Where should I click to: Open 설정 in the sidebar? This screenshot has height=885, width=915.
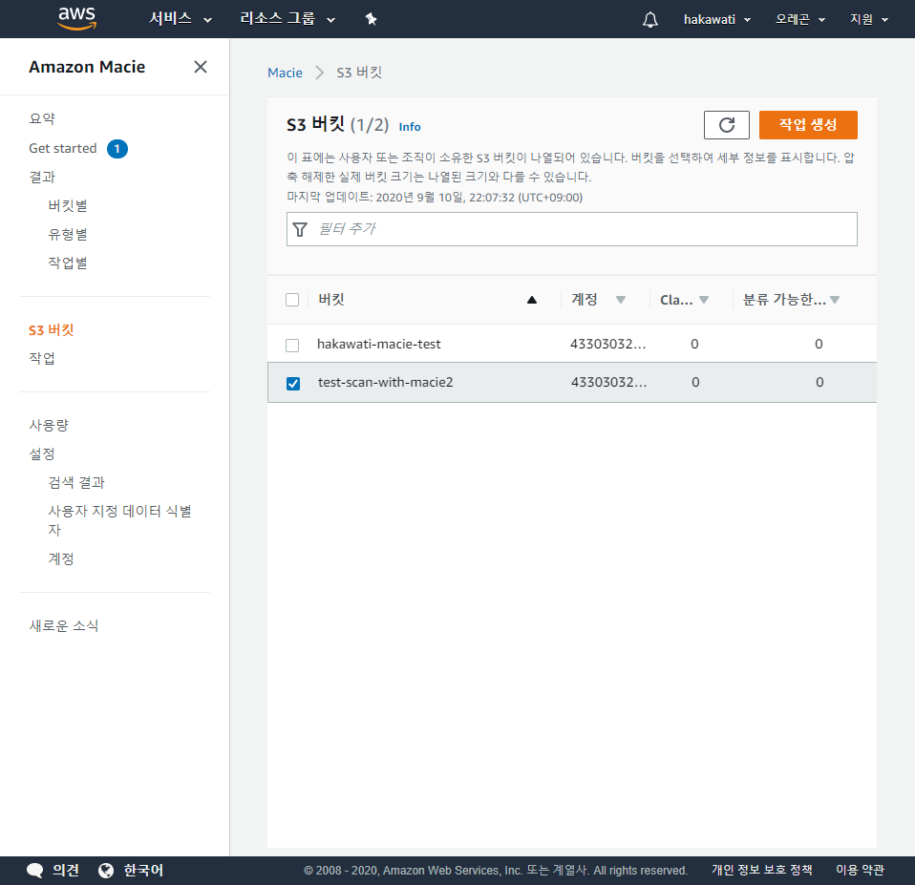coord(42,453)
